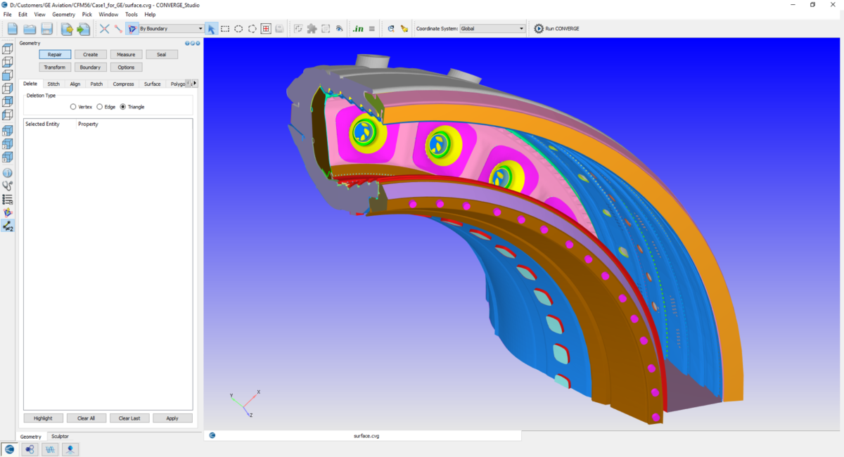Click the geometry diagnosis stethoscope icon
The height and width of the screenshot is (457, 844).
pos(8,185)
